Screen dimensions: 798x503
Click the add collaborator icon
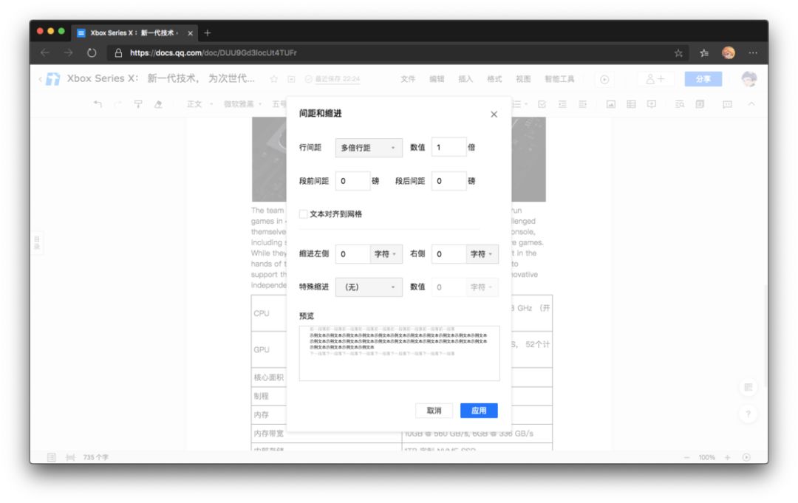655,79
